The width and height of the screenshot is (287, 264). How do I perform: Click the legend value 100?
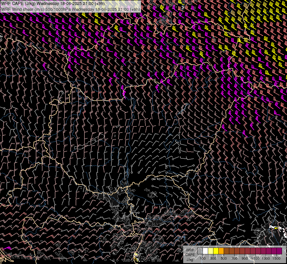click(203, 258)
